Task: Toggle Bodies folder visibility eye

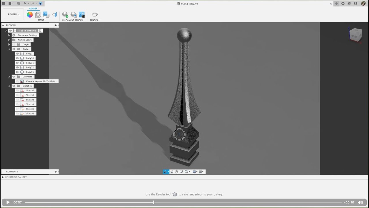Action: 14,49
